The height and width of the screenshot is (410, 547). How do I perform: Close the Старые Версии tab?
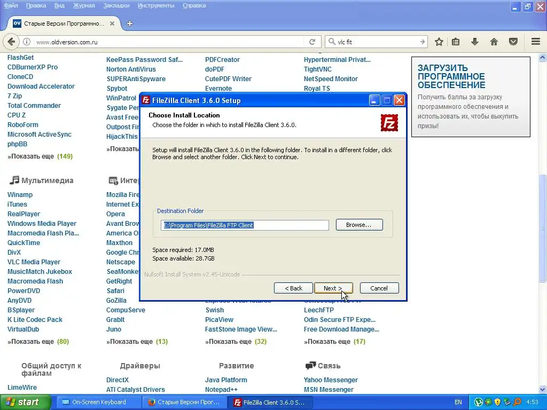click(112, 23)
